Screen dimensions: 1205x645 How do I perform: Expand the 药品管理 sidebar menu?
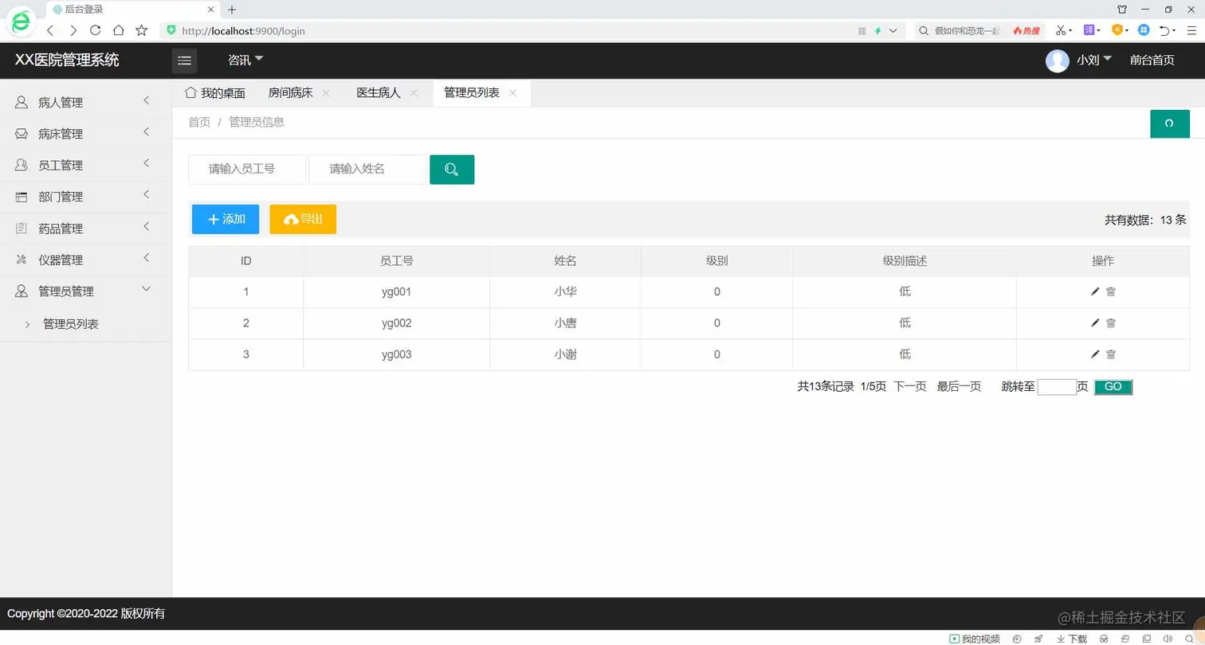point(86,228)
